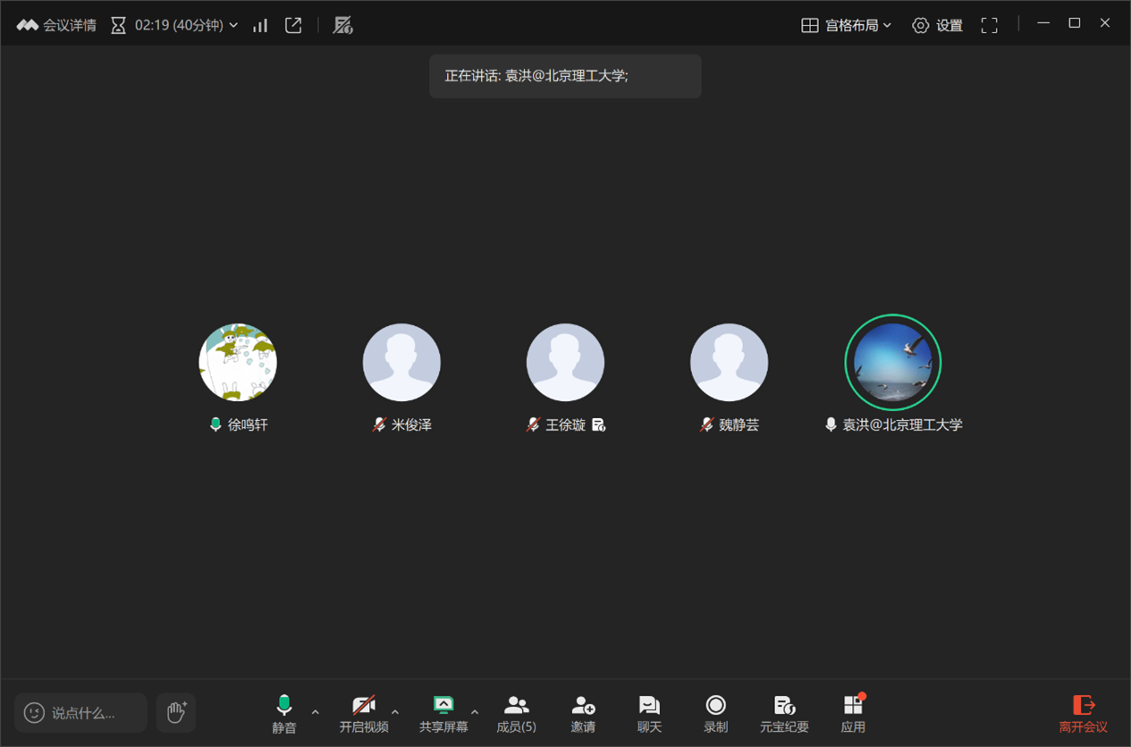Expand the video options arrow beside 开启视频

[395, 712]
